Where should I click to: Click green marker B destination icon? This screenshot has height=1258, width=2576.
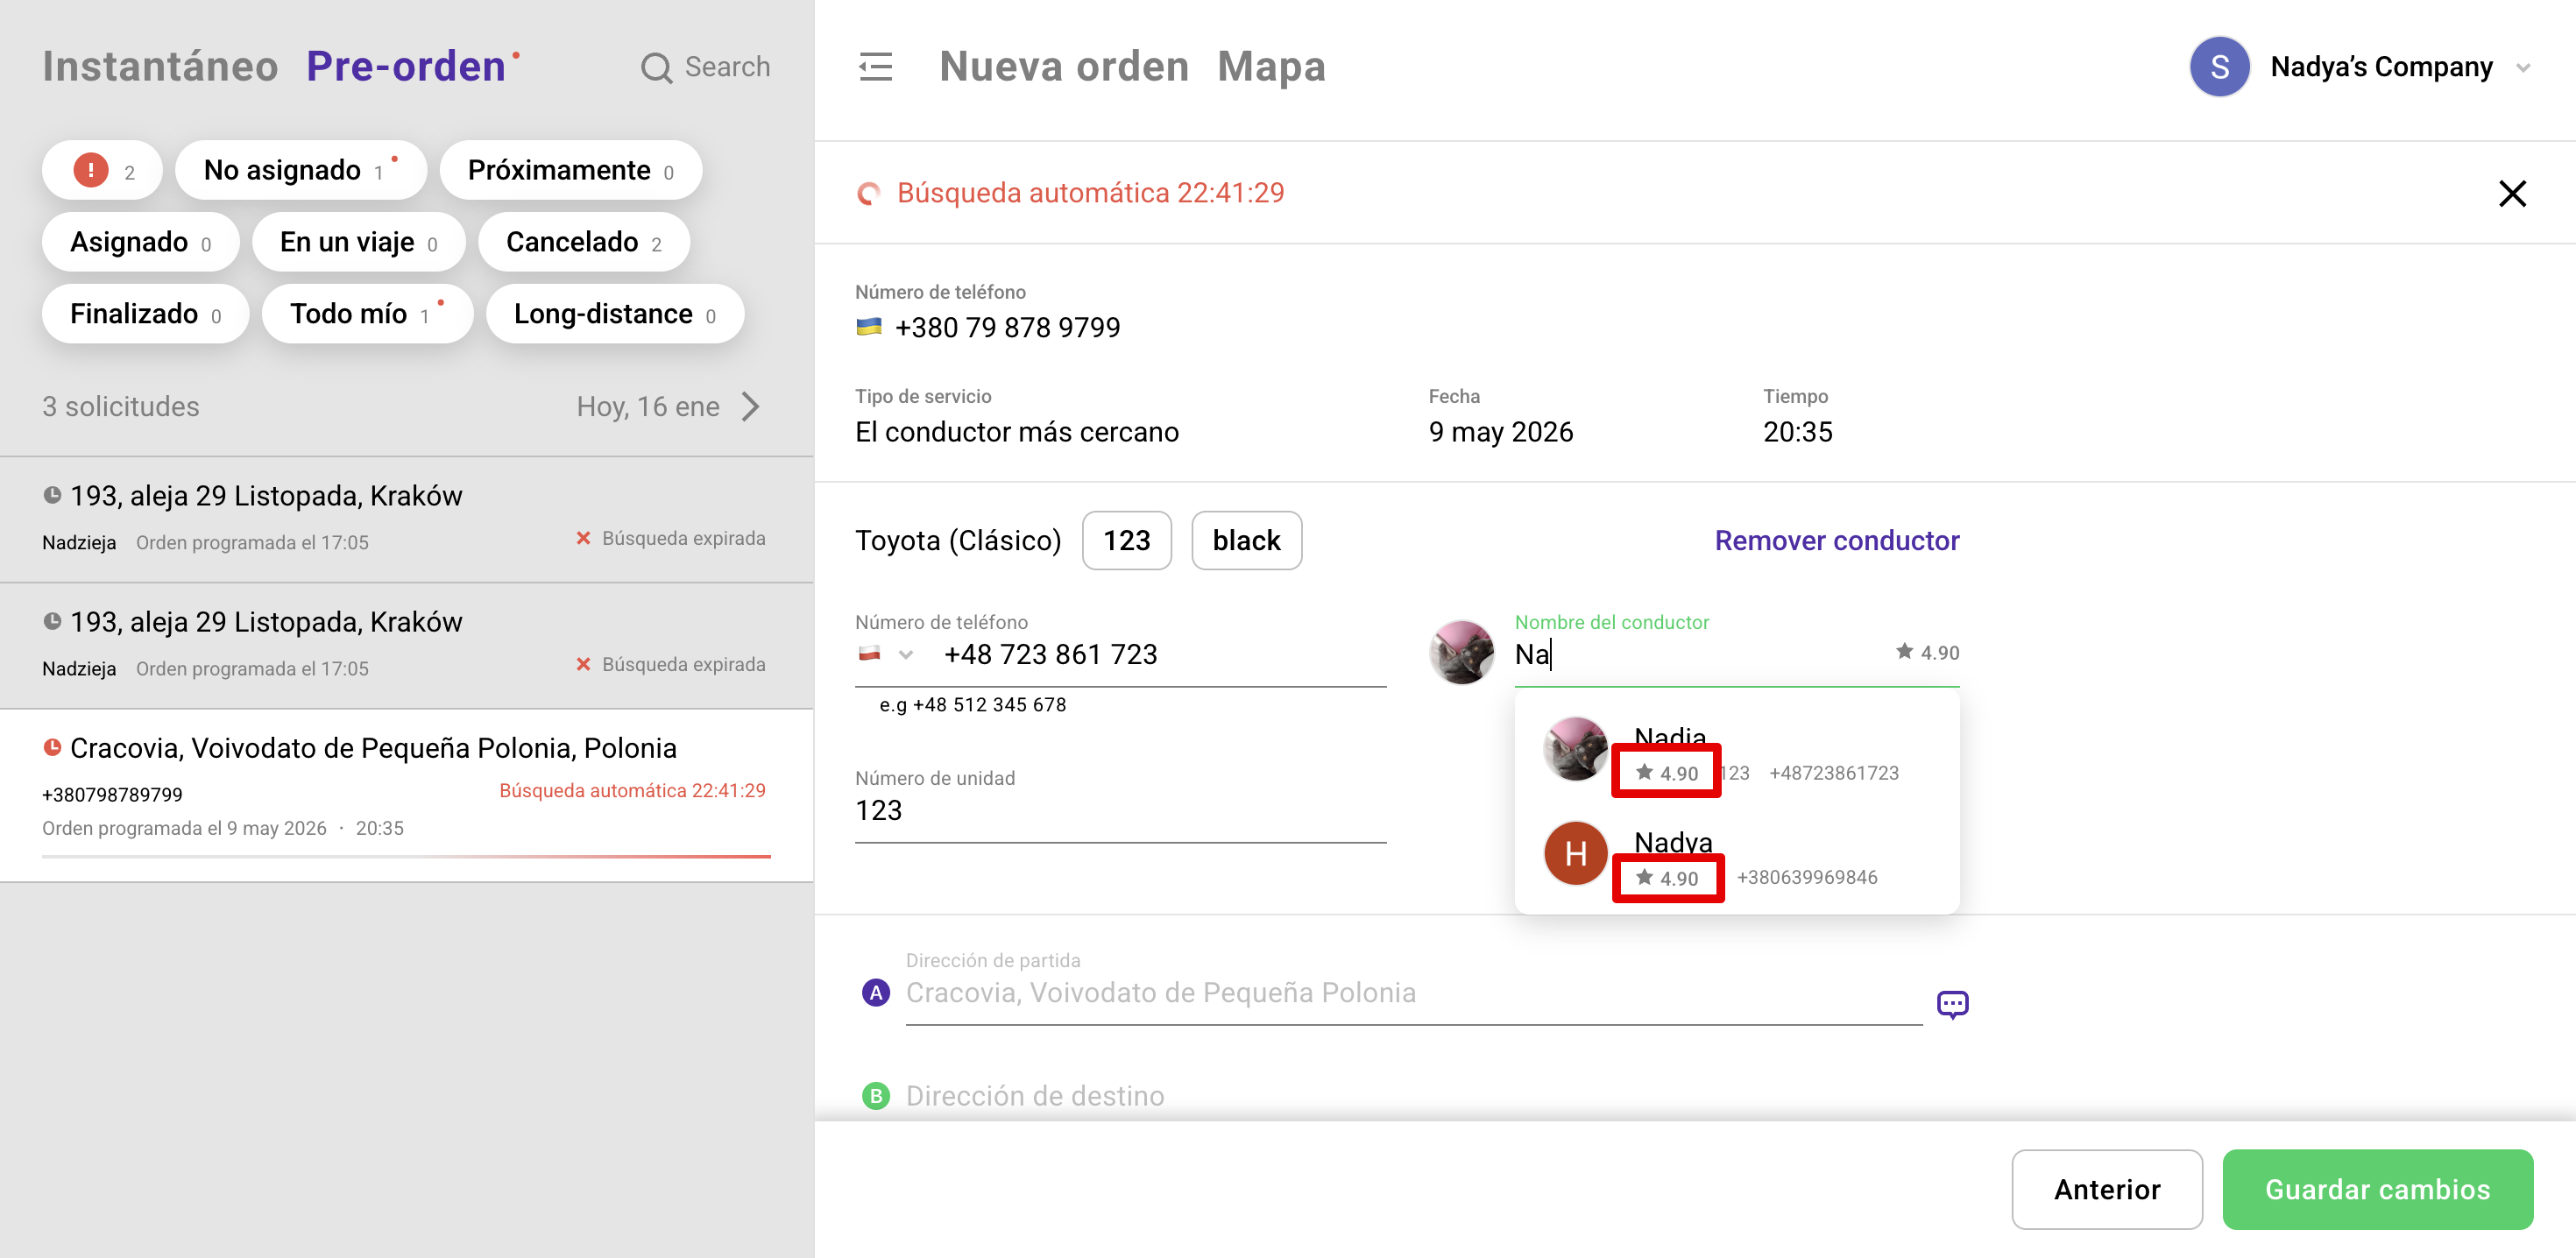[876, 1096]
